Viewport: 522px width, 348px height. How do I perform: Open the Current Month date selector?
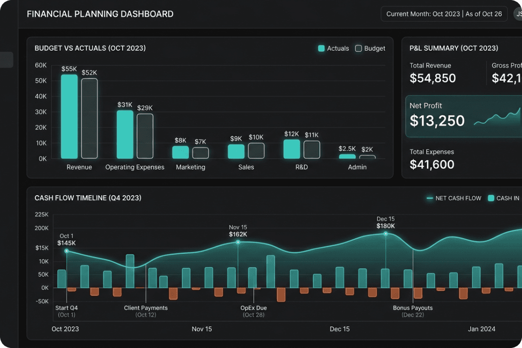444,14
